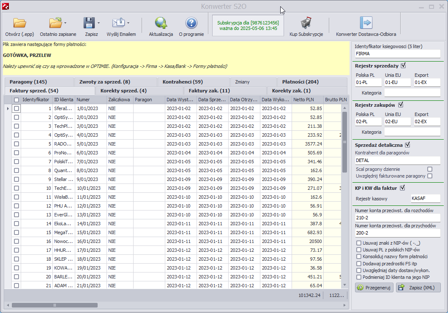Check Usuwaj PL z polskich NIP-ów
This screenshot has height=313, width=448.
pyautogui.click(x=359, y=250)
